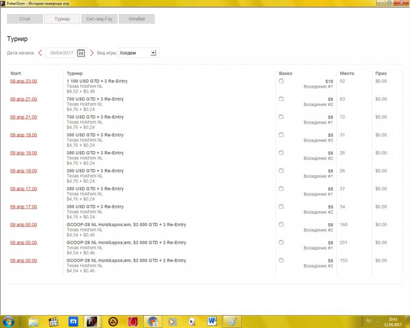Select the 1 100 USD GTD + 3 Re-Entry title
The image size is (410, 328).
tap(97, 81)
